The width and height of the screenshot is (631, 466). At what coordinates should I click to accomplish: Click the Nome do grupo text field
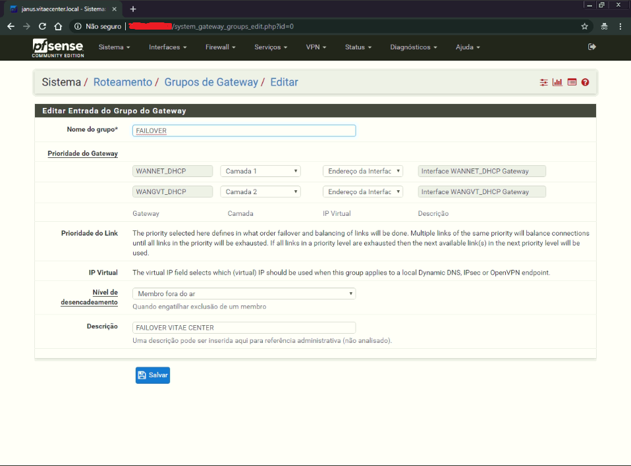click(244, 131)
